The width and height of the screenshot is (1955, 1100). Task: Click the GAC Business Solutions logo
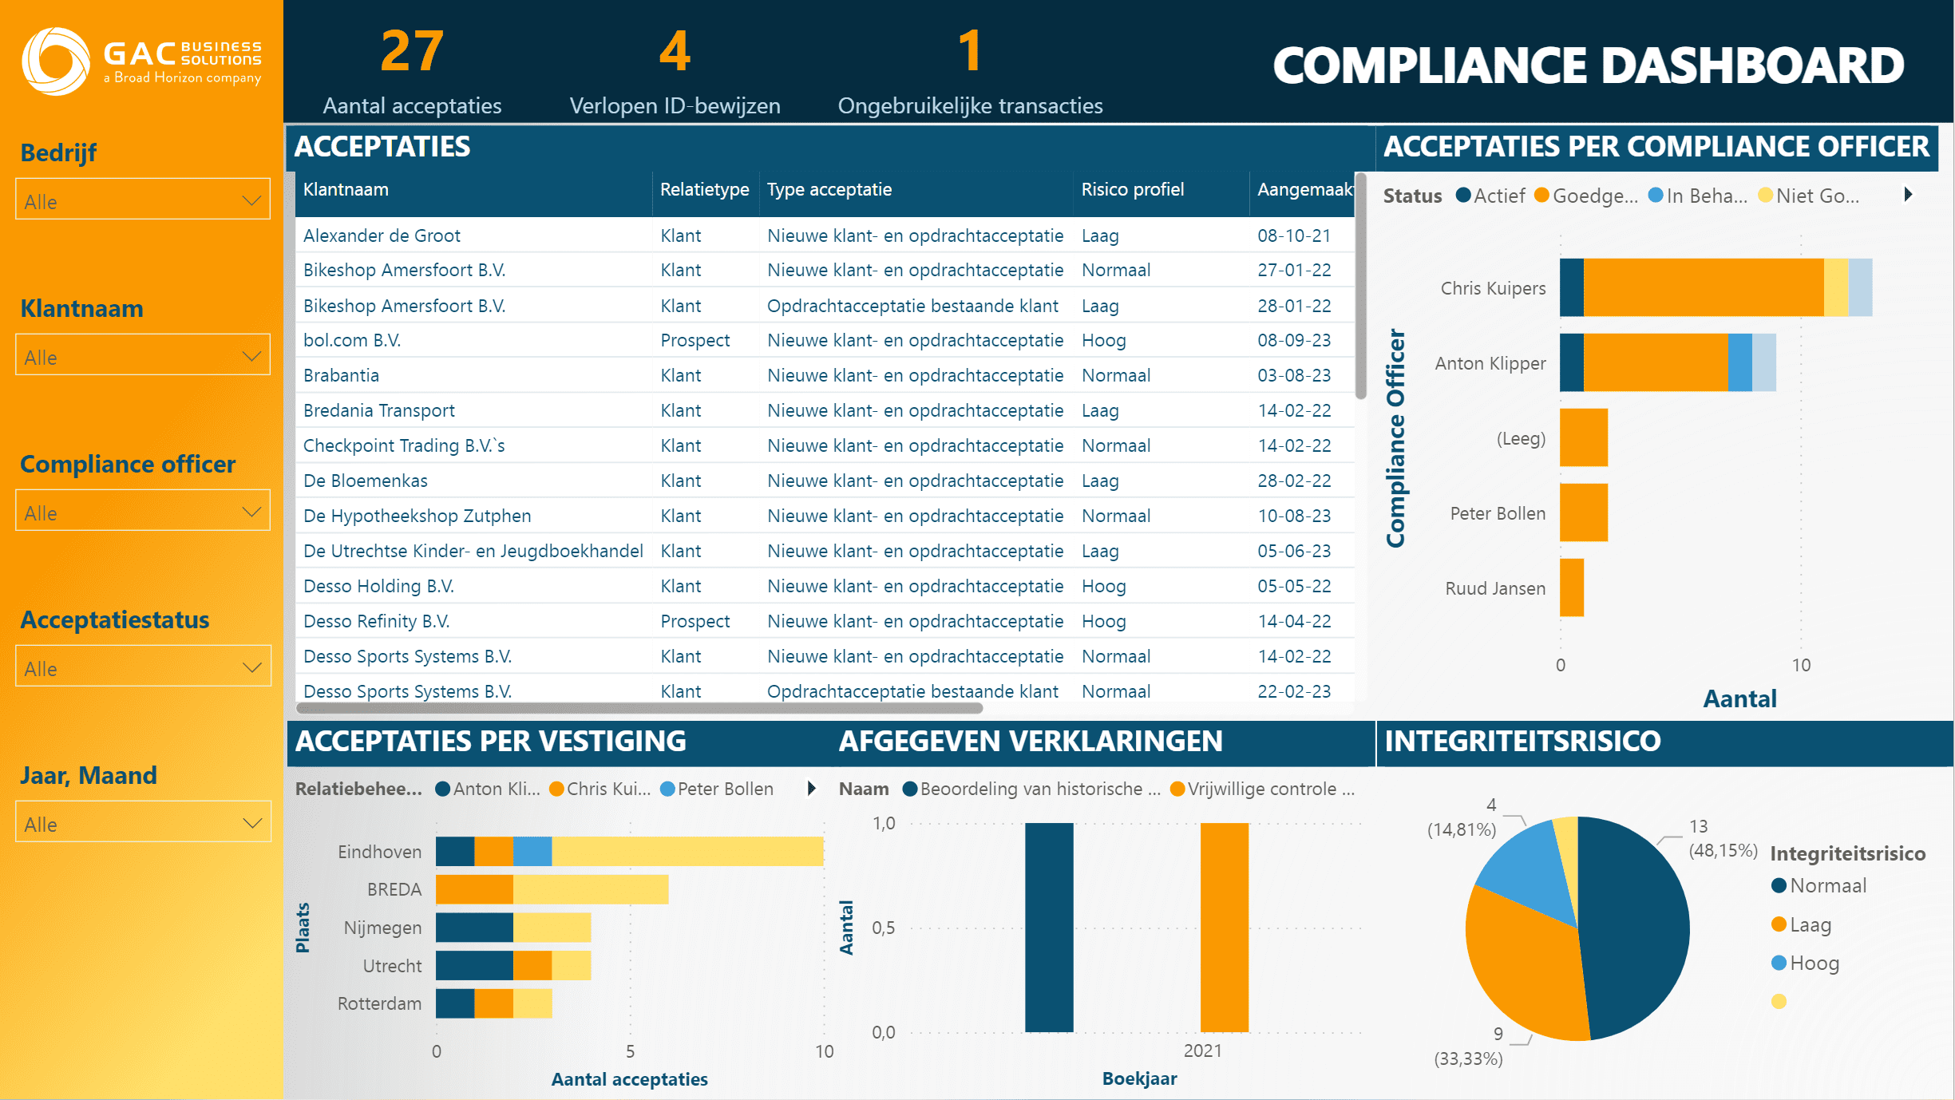[x=141, y=61]
